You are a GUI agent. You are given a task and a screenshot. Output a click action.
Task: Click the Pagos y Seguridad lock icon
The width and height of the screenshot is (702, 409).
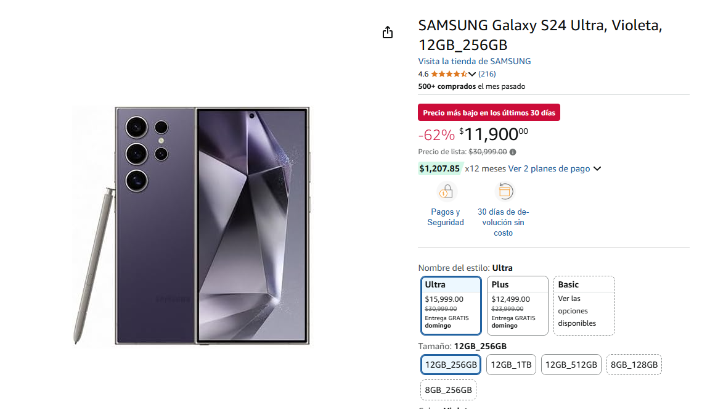pos(447,192)
